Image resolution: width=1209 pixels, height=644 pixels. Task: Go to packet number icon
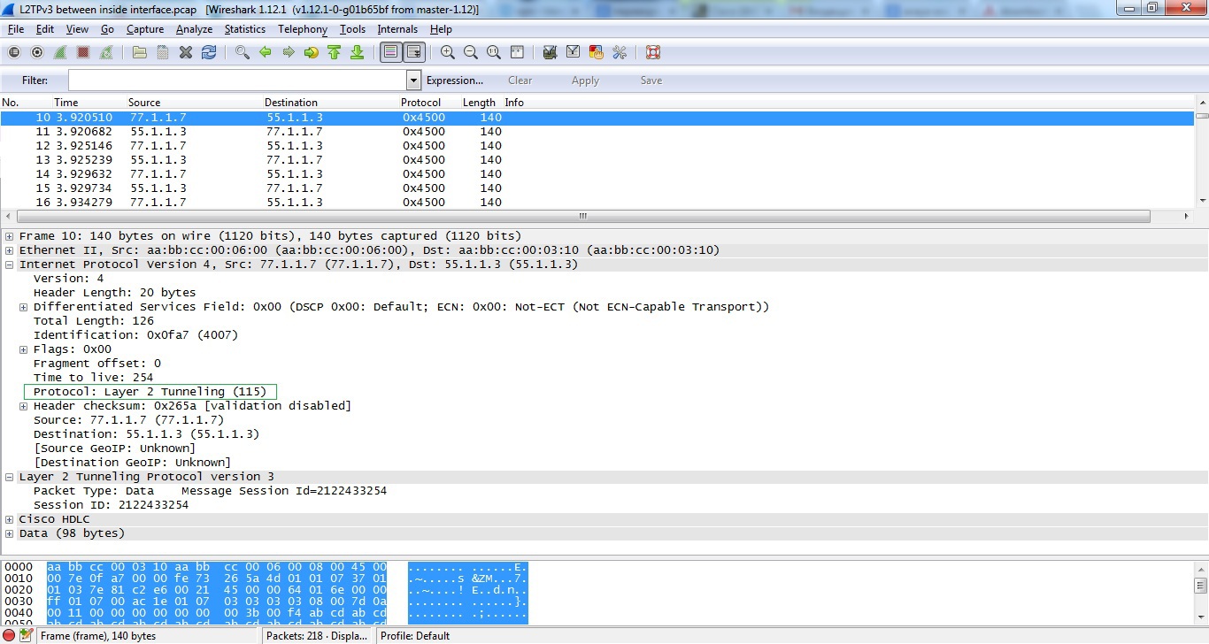312,52
